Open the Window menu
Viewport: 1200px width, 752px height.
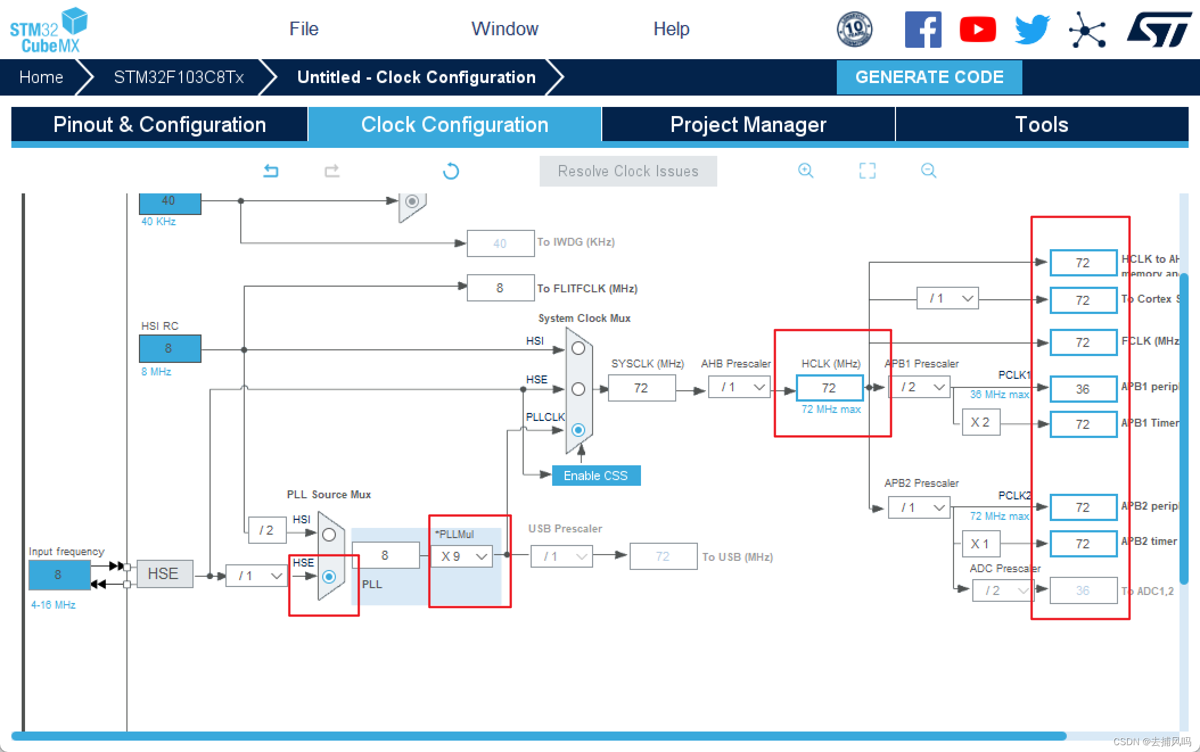(x=505, y=29)
